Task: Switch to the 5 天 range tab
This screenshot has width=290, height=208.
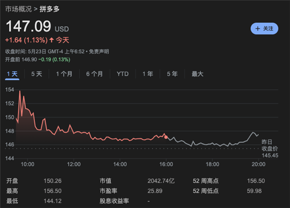Action: click(36, 74)
